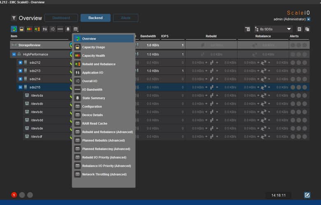The image size is (321, 205).
Task: Choose Planned Rebalancing (Advanced) entry
Action: point(104,149)
